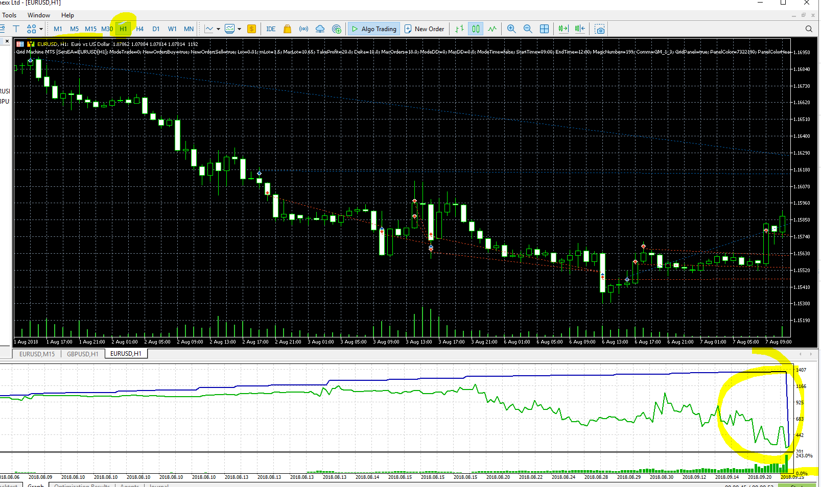Expand the chart templates dropdown arrow

click(x=239, y=29)
